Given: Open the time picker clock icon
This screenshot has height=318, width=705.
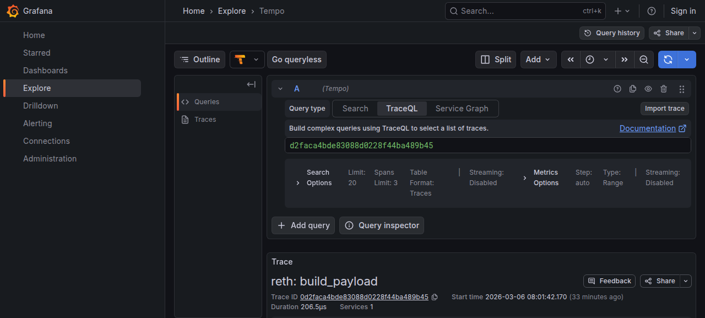Looking at the screenshot, I should pos(590,60).
